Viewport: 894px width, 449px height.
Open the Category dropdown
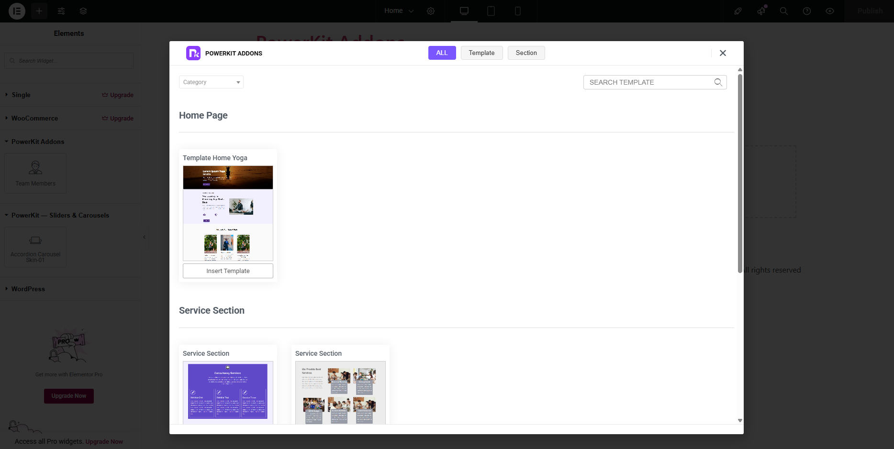(211, 82)
